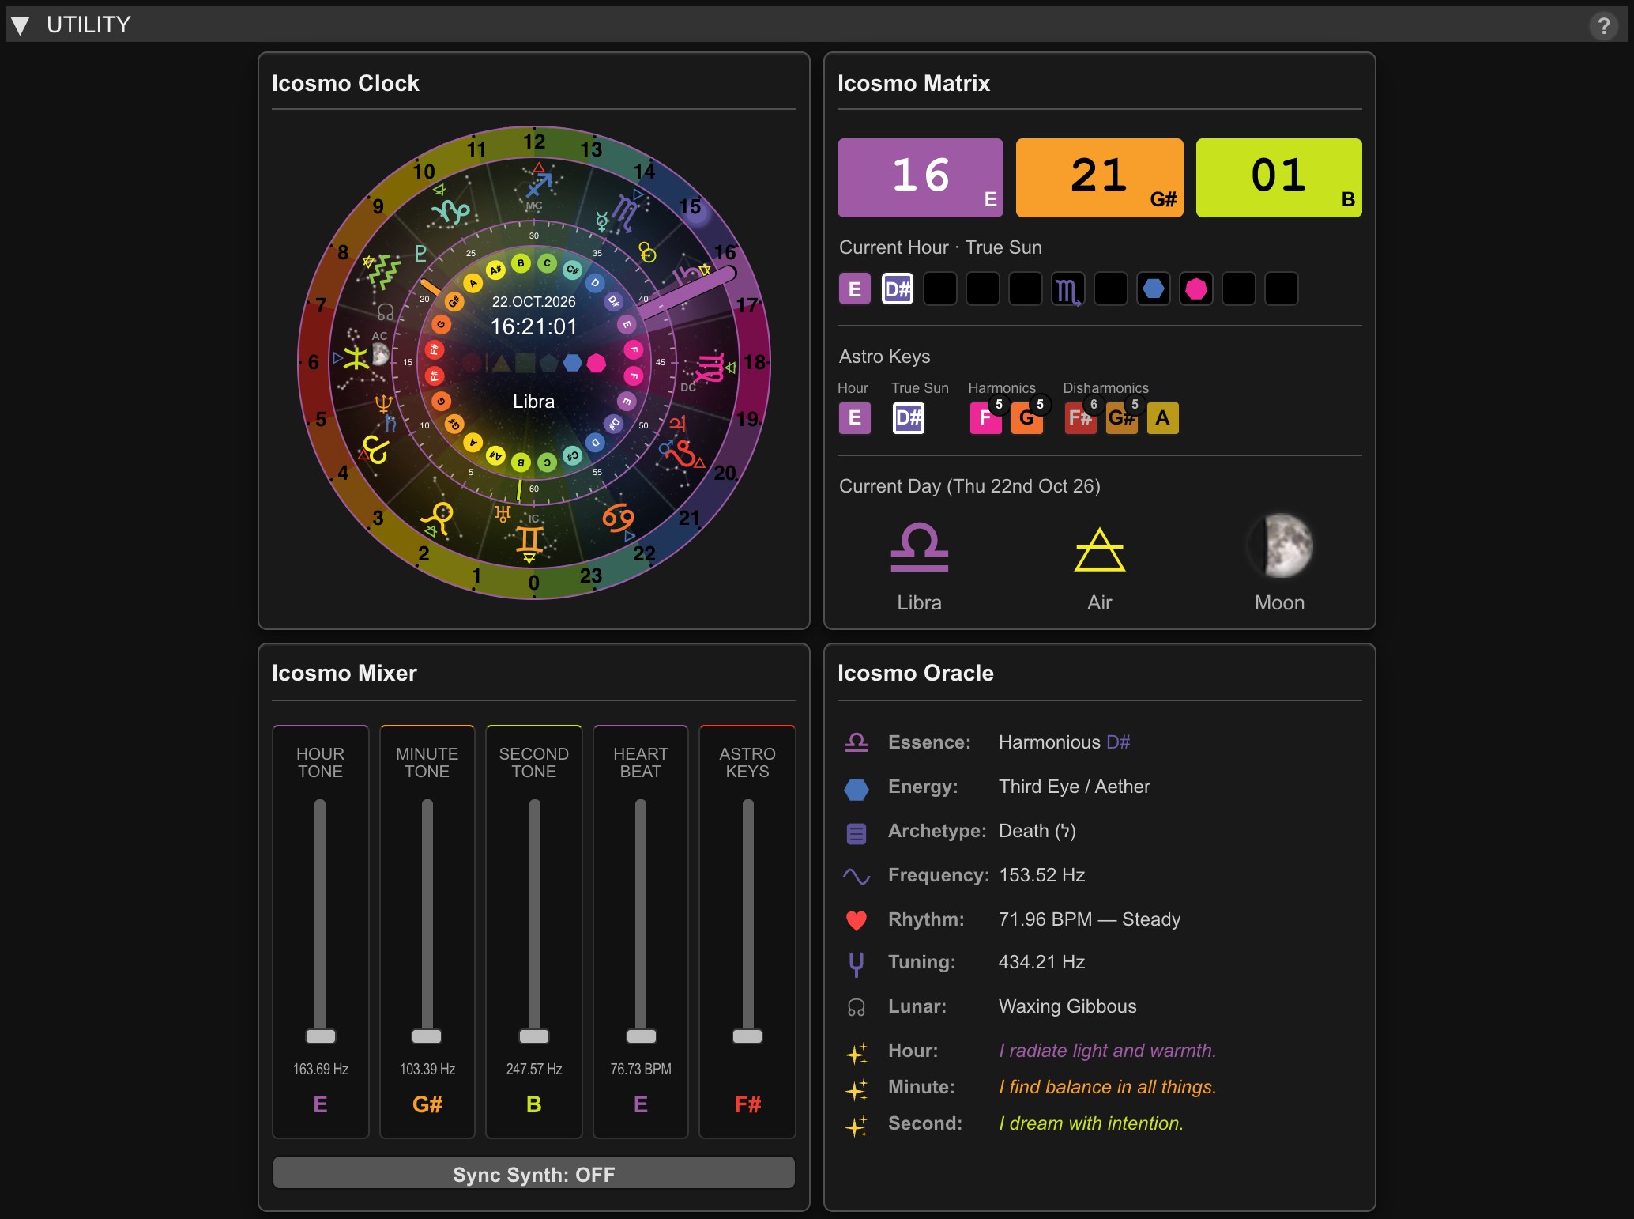Click the clock time 16:21:01
The width and height of the screenshot is (1634, 1219).
click(x=533, y=326)
